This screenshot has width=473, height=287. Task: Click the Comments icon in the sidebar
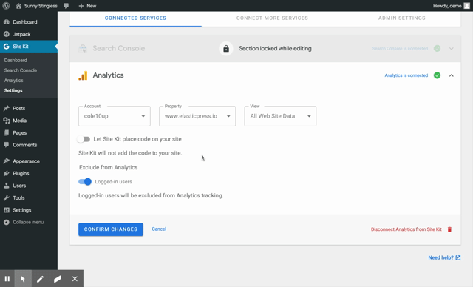pyautogui.click(x=7, y=145)
